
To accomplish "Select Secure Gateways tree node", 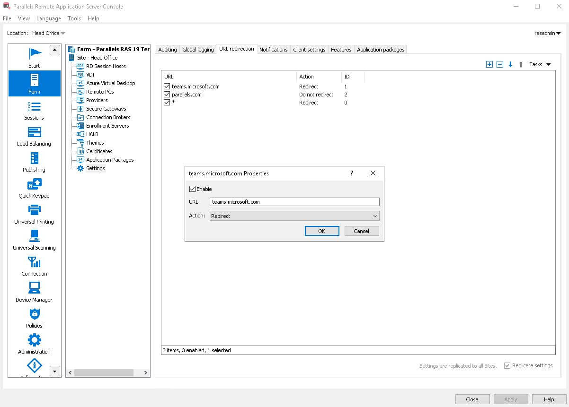I will [x=106, y=109].
